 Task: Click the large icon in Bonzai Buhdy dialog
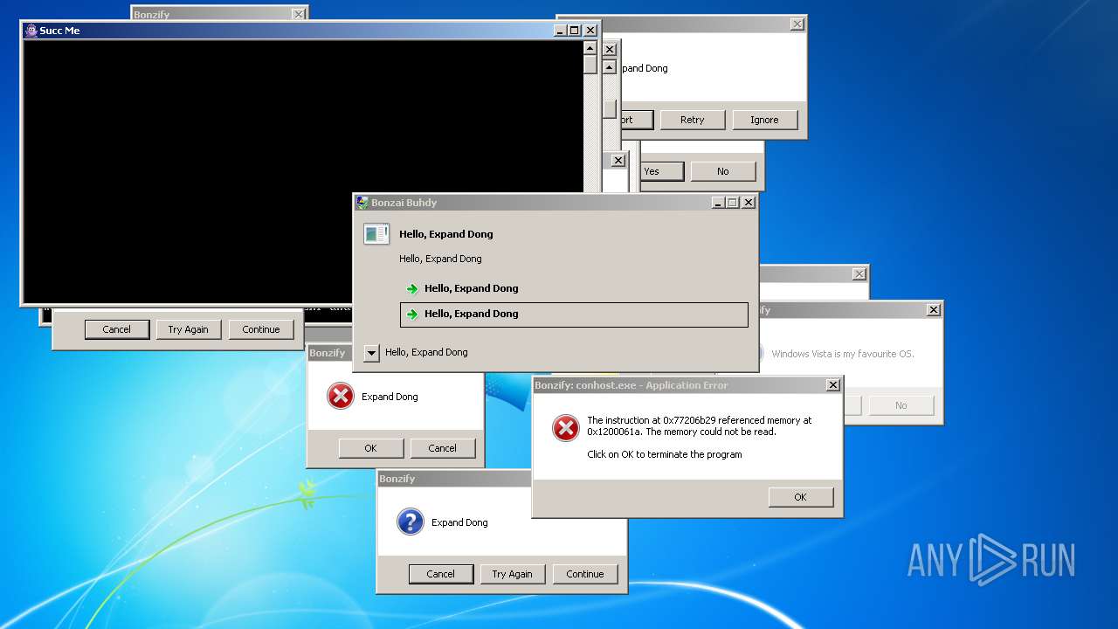[376, 233]
